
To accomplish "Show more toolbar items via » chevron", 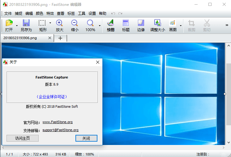I will (227, 25).
